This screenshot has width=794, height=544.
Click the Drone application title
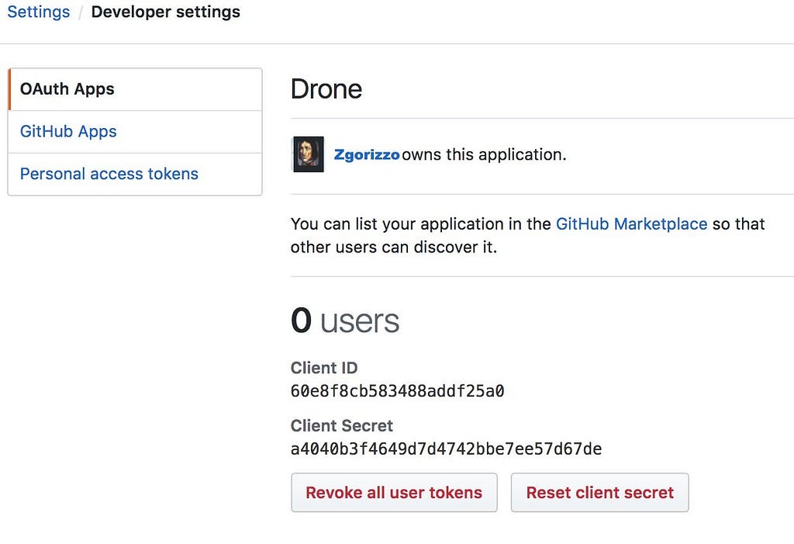pos(326,89)
